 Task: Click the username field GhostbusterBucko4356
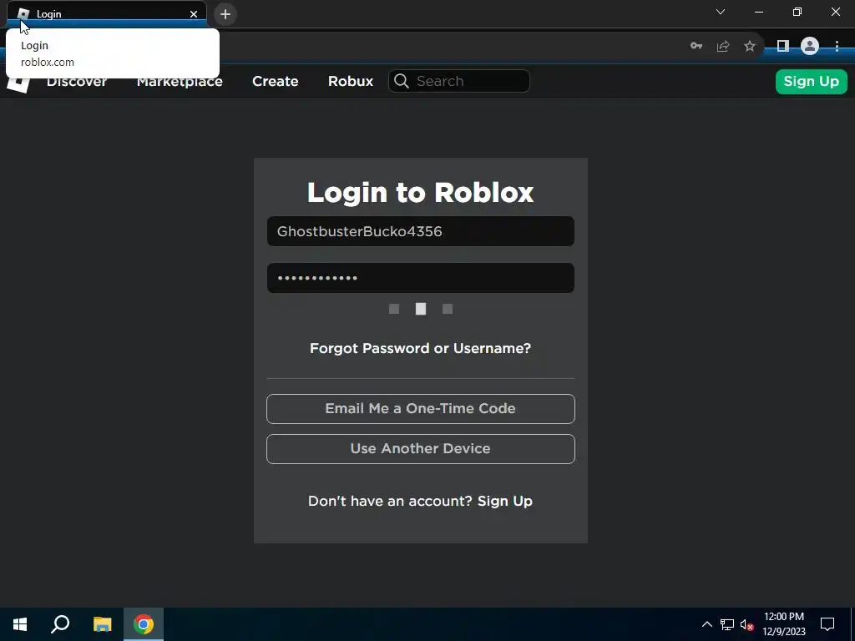click(x=421, y=231)
